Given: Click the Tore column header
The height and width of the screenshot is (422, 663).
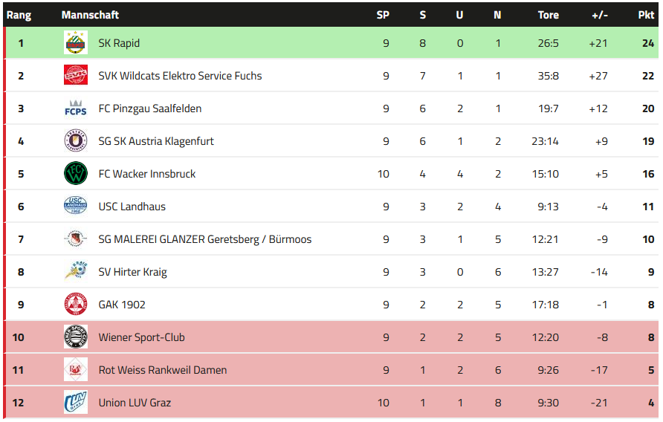Looking at the screenshot, I should pos(548,15).
